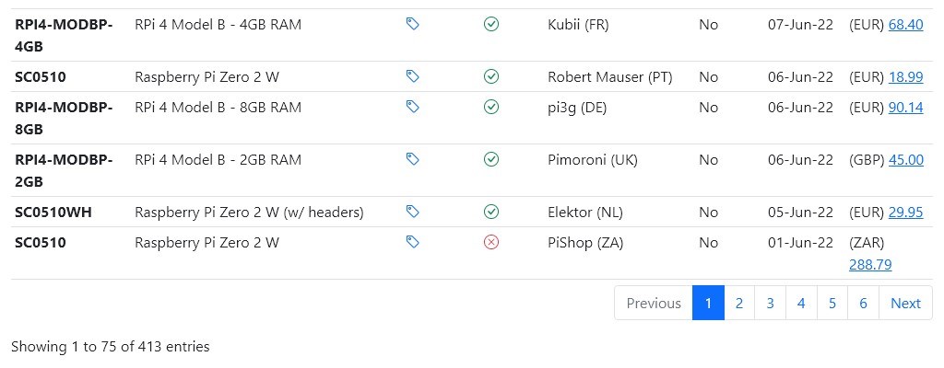944x368 pixels.
Task: Click the tag icon in Robert Mauser row
Action: 413,77
